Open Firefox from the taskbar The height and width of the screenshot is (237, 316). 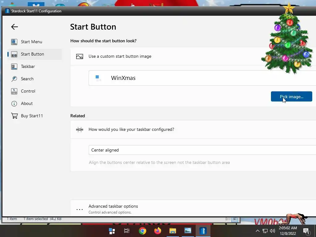click(x=158, y=231)
